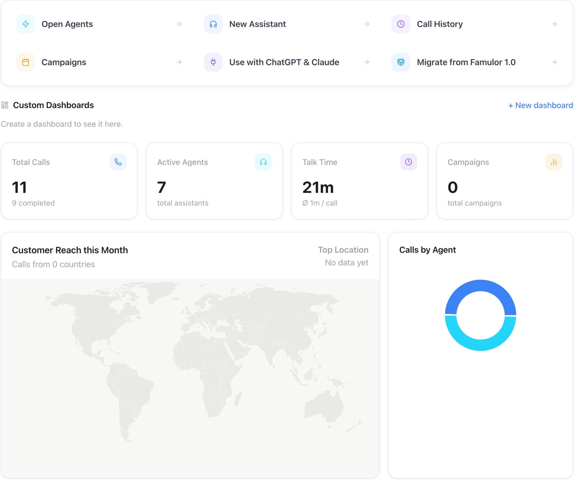Image resolution: width=577 pixels, height=490 pixels.
Task: Click the box icon for Migrate from Famulor
Action: (401, 62)
